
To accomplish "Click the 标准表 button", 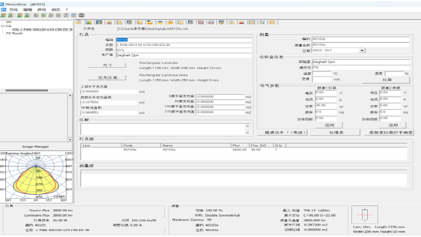I will [x=335, y=132].
